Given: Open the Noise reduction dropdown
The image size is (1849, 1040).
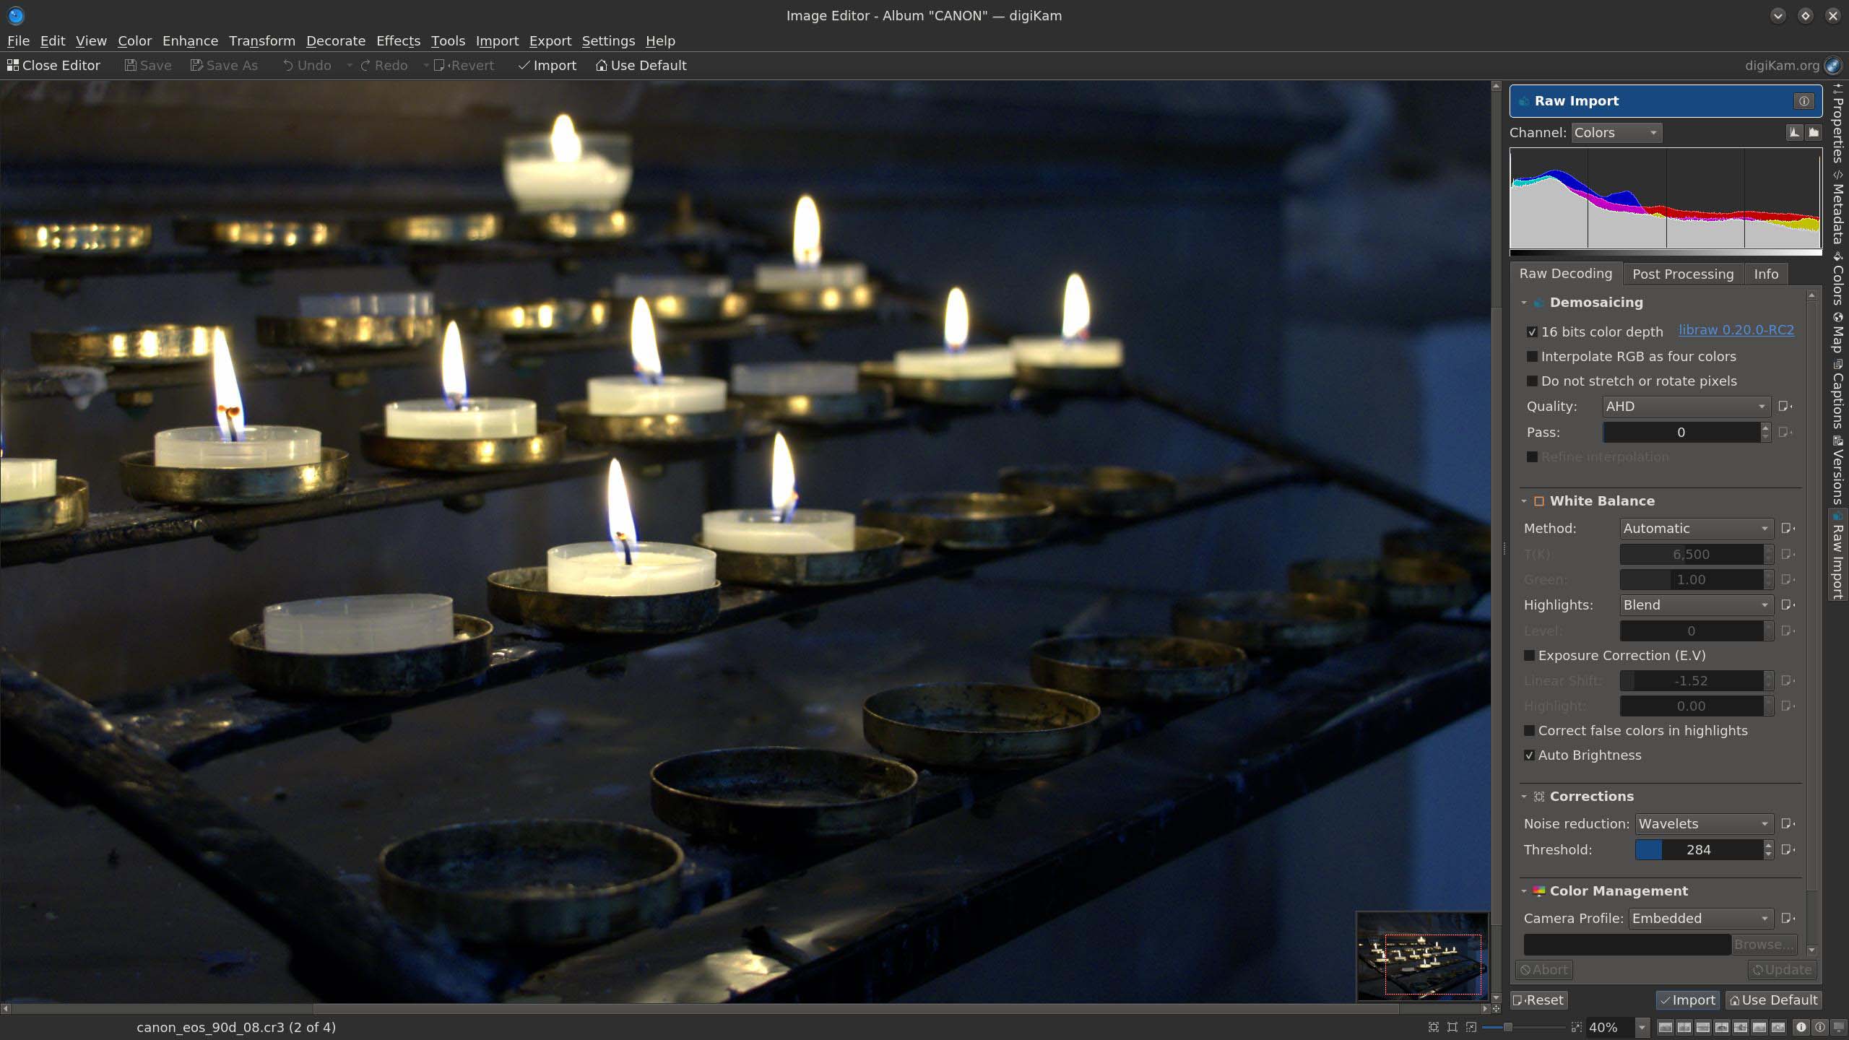Looking at the screenshot, I should click(1702, 824).
